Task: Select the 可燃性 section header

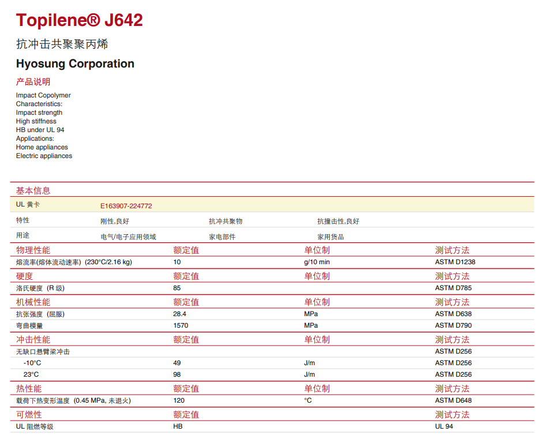Action: (x=29, y=415)
